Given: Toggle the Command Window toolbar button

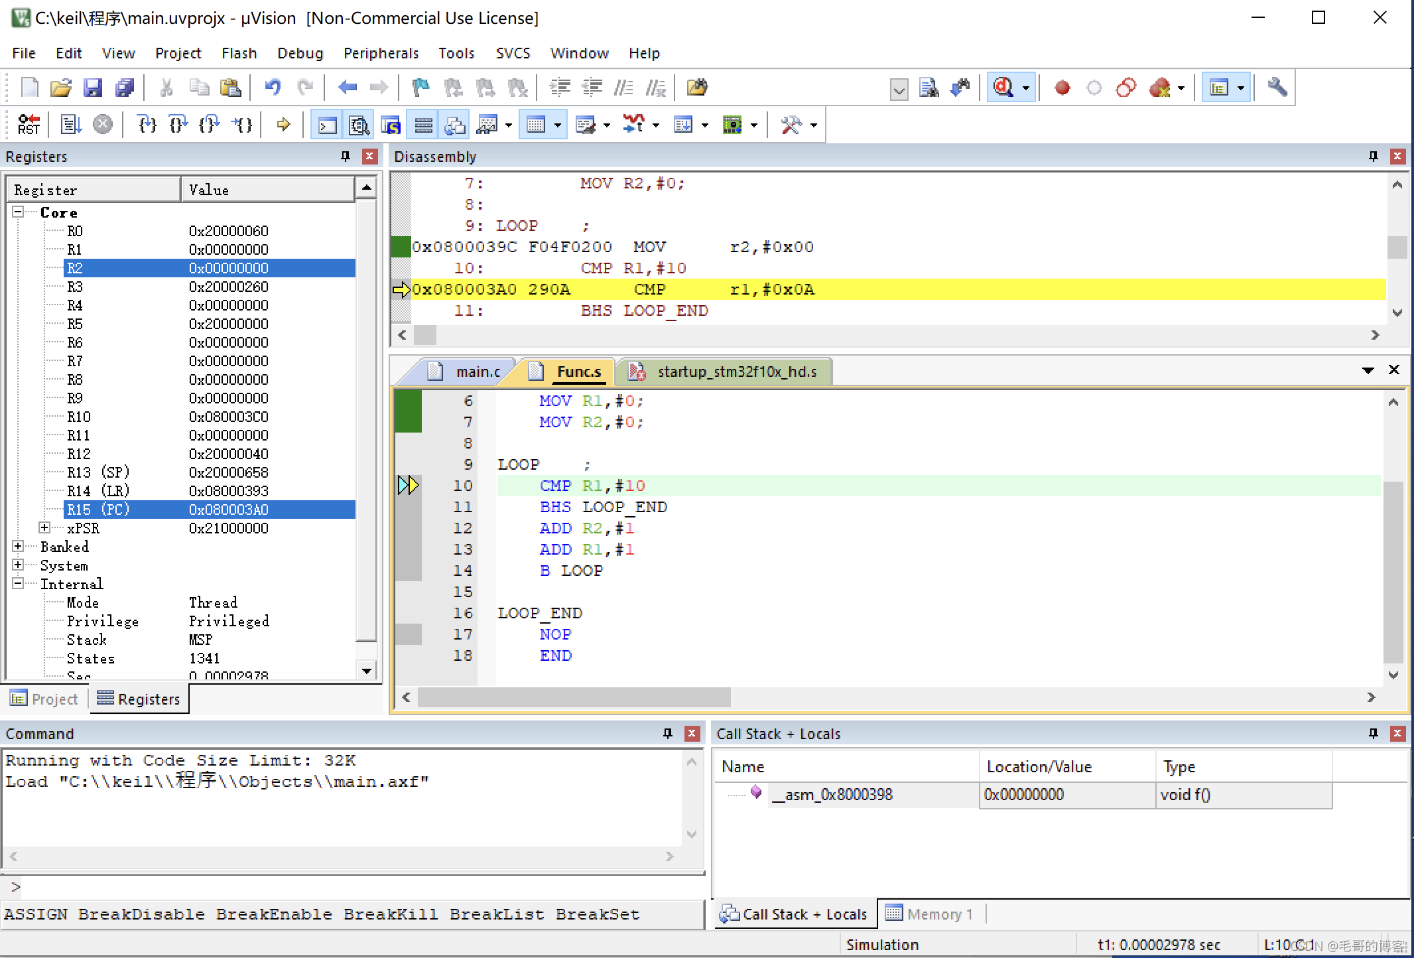Looking at the screenshot, I should [327, 125].
